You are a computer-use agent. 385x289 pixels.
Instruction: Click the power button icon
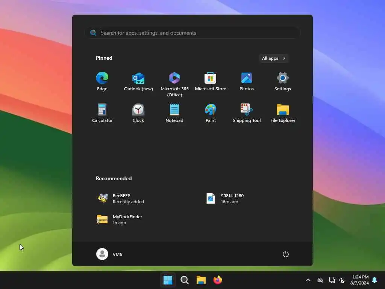coord(286,254)
